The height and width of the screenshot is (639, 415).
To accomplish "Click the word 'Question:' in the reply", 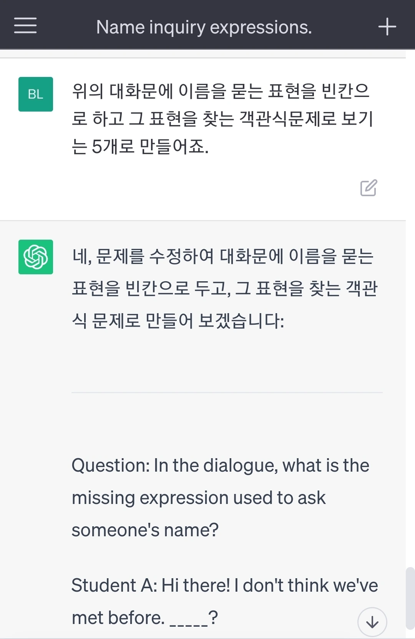I will [x=111, y=465].
